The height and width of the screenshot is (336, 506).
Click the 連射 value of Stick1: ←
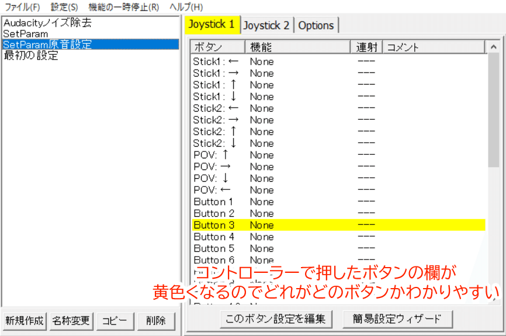(366, 61)
